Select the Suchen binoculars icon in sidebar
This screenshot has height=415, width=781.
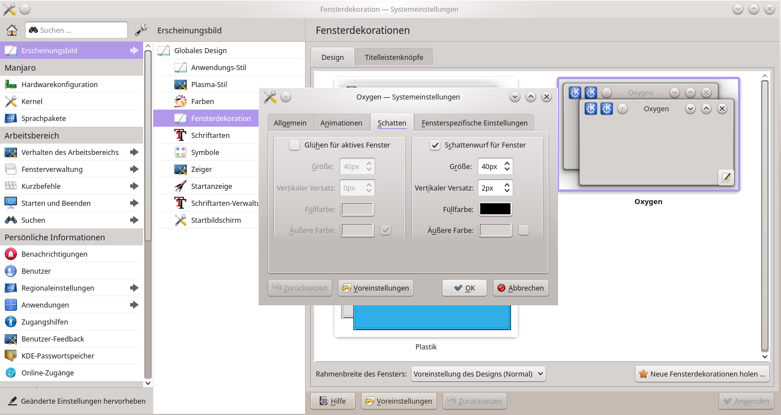11,220
